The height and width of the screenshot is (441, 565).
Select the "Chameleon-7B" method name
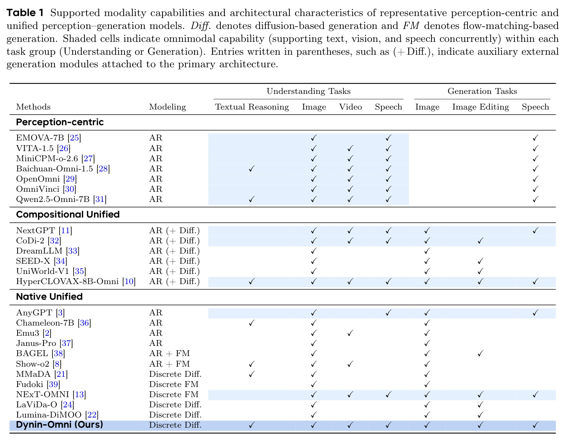(45, 323)
